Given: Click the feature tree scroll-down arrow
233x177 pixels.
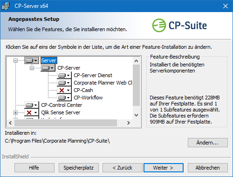Looking at the screenshot, I should 137,115.
